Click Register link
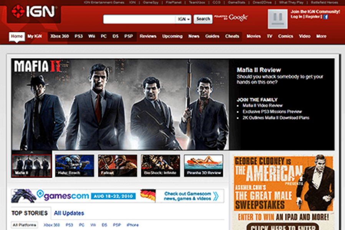The width and height of the screenshot is (345, 230). pos(312,17)
